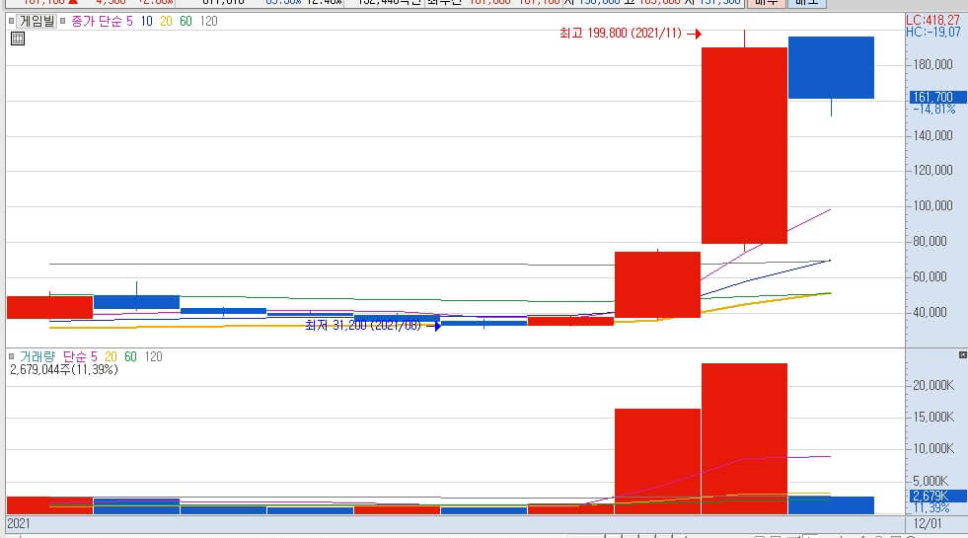The image size is (968, 538).
Task: Click the volume moving average period 20
Action: (112, 356)
